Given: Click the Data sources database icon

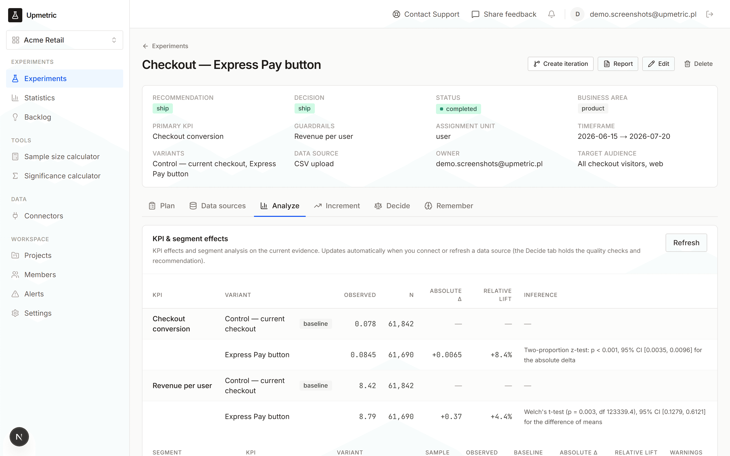Looking at the screenshot, I should [x=193, y=206].
